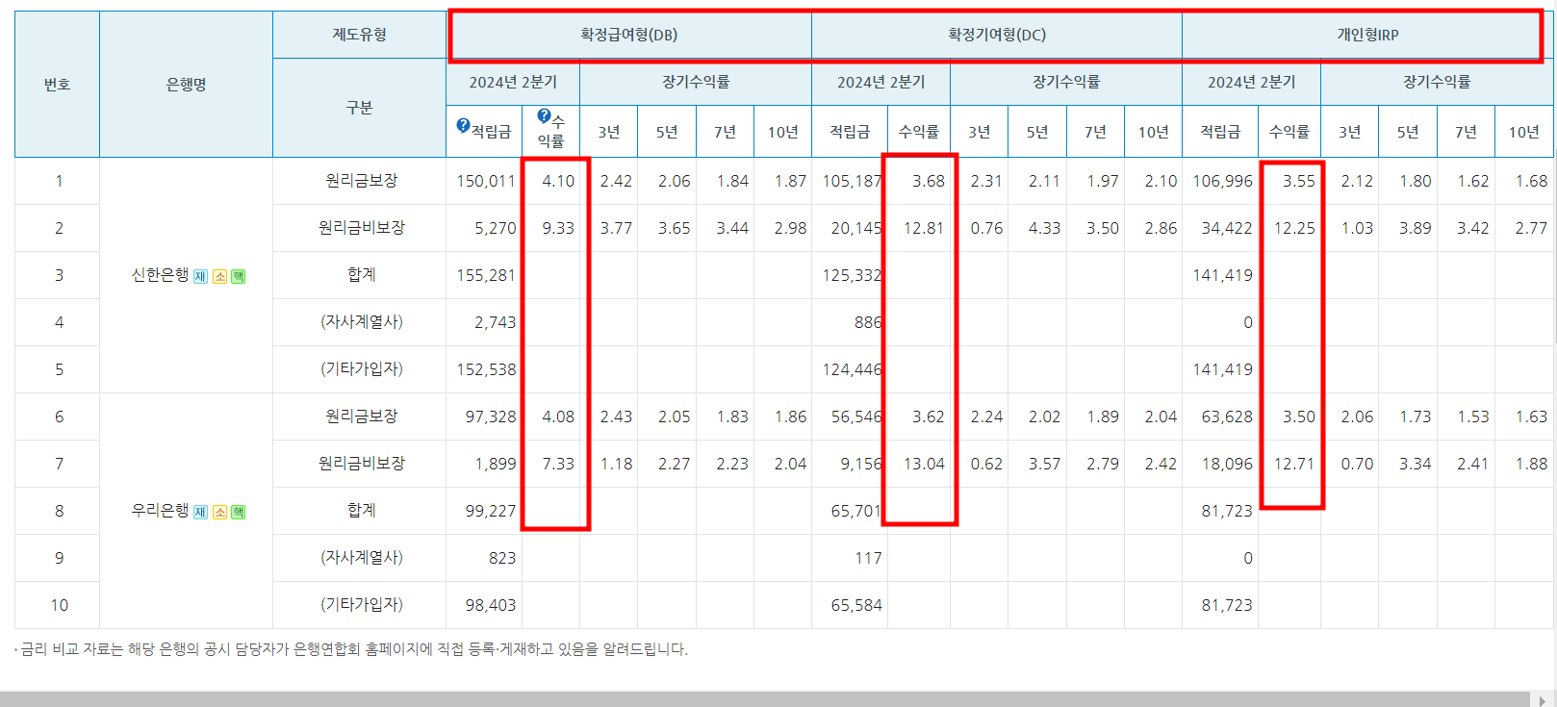The height and width of the screenshot is (707, 1557).
Task: Select the 155,281 합계 cell
Action: point(485,275)
